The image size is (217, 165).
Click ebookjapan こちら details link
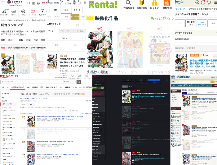(x=21, y=34)
